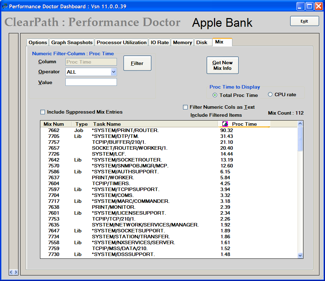Select the *SYSTEM/PRINT/ROUTER. row
The image size is (325, 281).
click(x=169, y=130)
